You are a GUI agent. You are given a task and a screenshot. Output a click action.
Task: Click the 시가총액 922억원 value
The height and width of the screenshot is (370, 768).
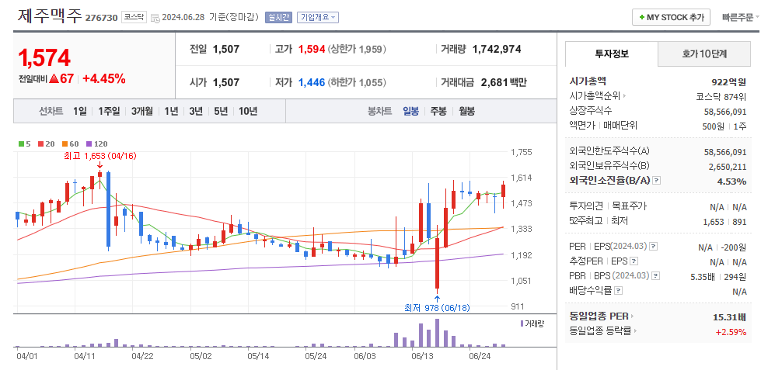pyautogui.click(x=728, y=81)
